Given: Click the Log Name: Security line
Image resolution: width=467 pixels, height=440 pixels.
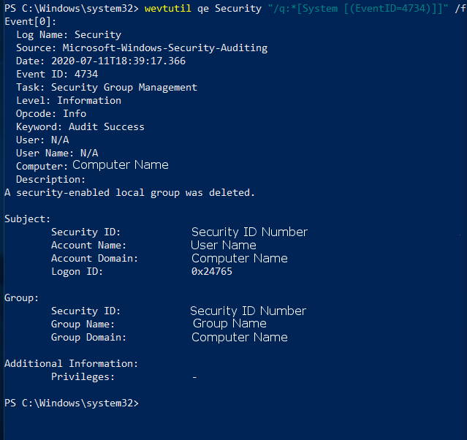Looking at the screenshot, I should [x=69, y=35].
